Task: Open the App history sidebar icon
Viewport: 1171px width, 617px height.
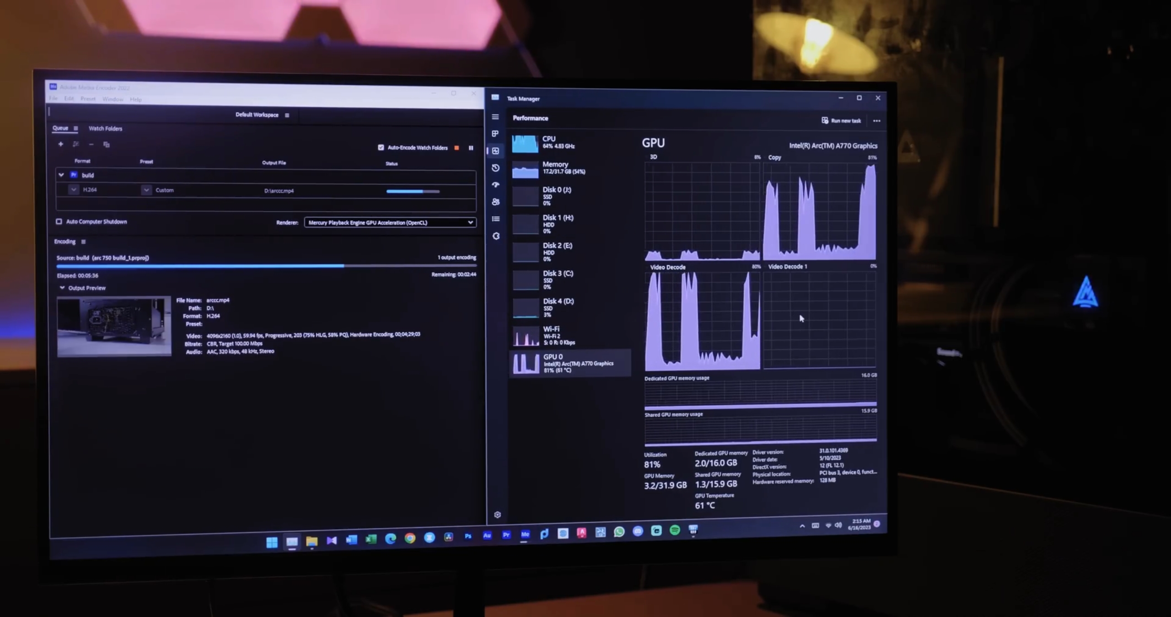Action: coord(495,168)
